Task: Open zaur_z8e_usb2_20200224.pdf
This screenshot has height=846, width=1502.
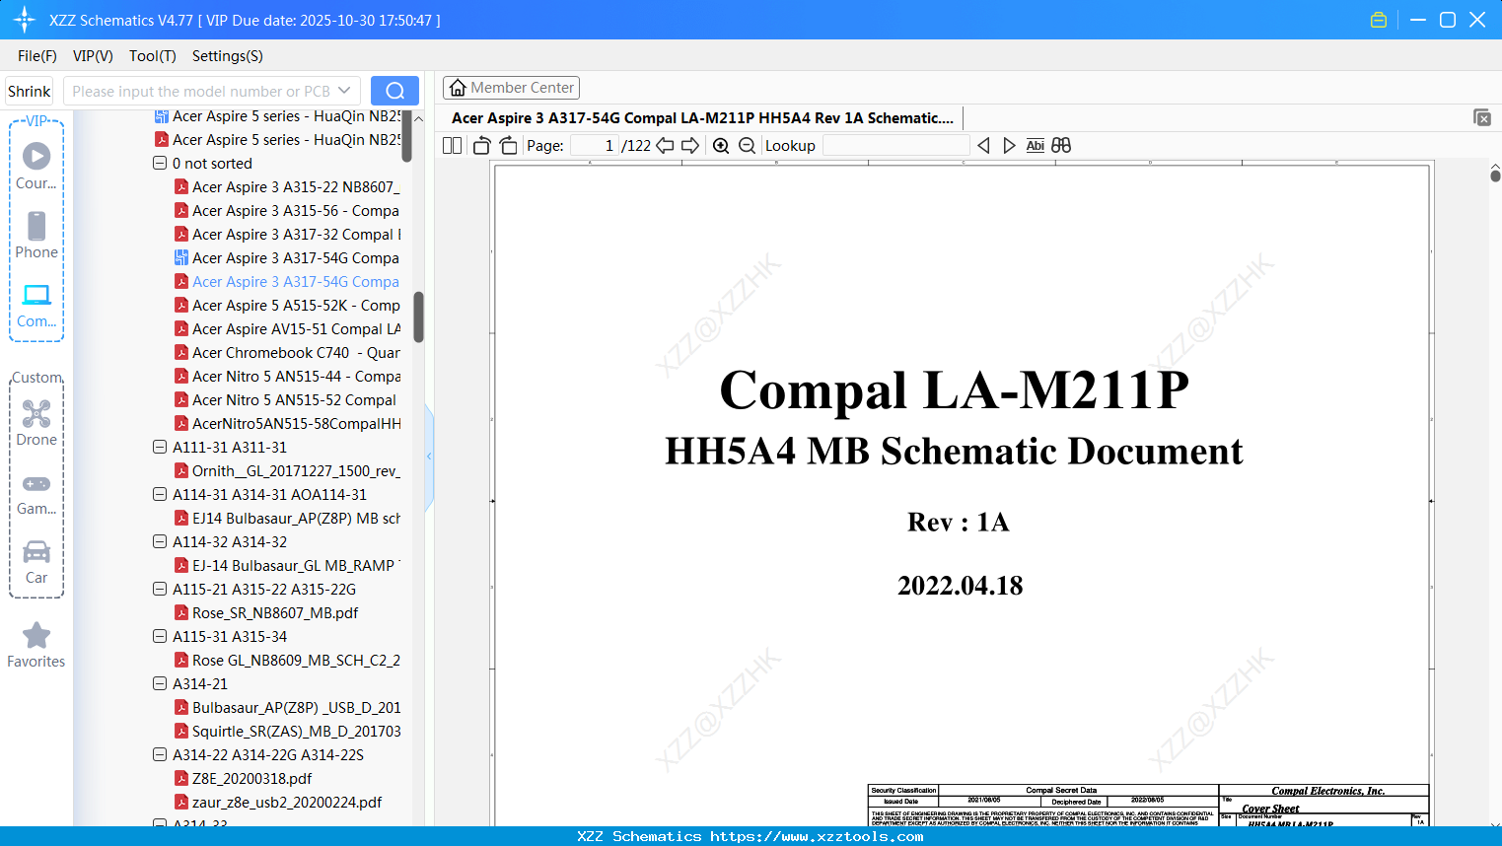Action: (278, 802)
